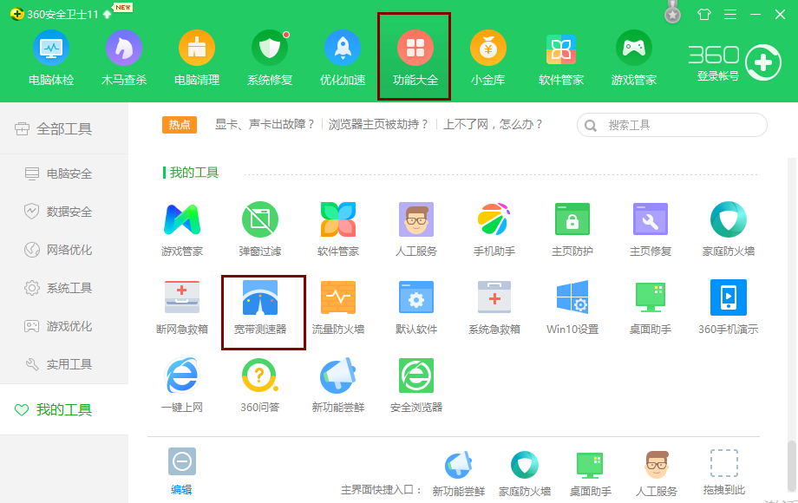Viewport: 798px width, 503px height.
Task: Launch 游戏管家 tool in 我的工具
Action: (181, 229)
